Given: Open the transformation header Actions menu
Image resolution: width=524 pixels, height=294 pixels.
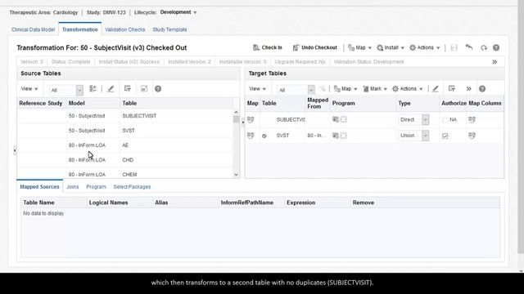Looking at the screenshot, I should (425, 47).
